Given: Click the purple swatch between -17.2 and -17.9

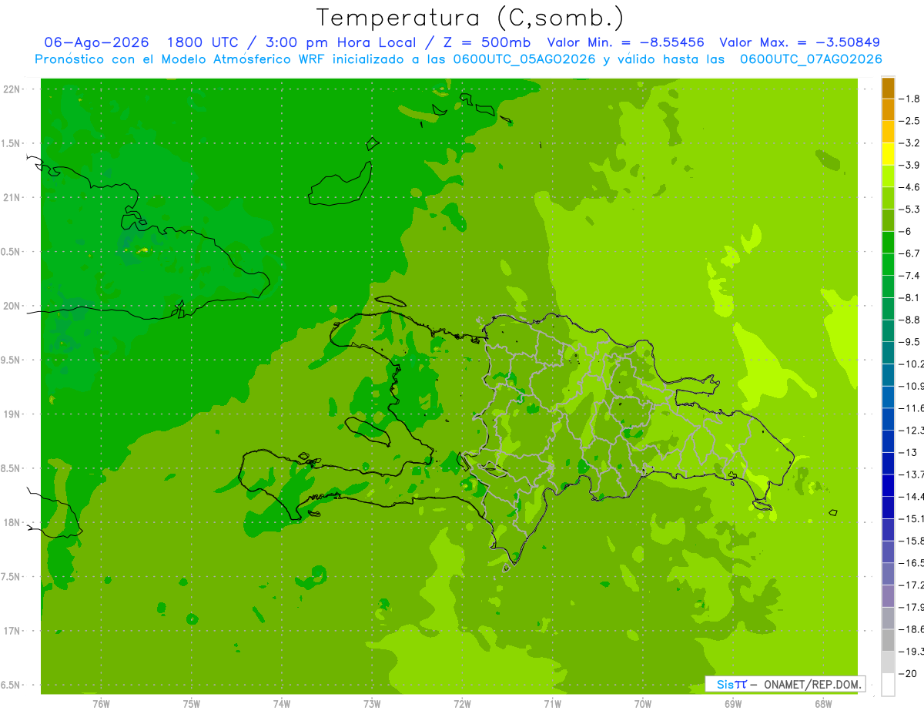Looking at the screenshot, I should pos(888,595).
